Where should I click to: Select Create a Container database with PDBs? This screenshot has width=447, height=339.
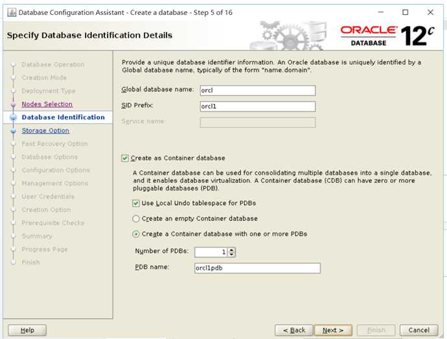click(136, 234)
